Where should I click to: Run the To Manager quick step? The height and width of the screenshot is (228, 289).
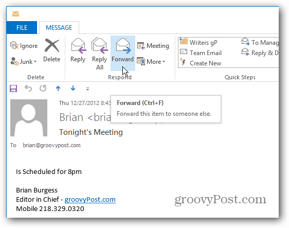(x=260, y=42)
